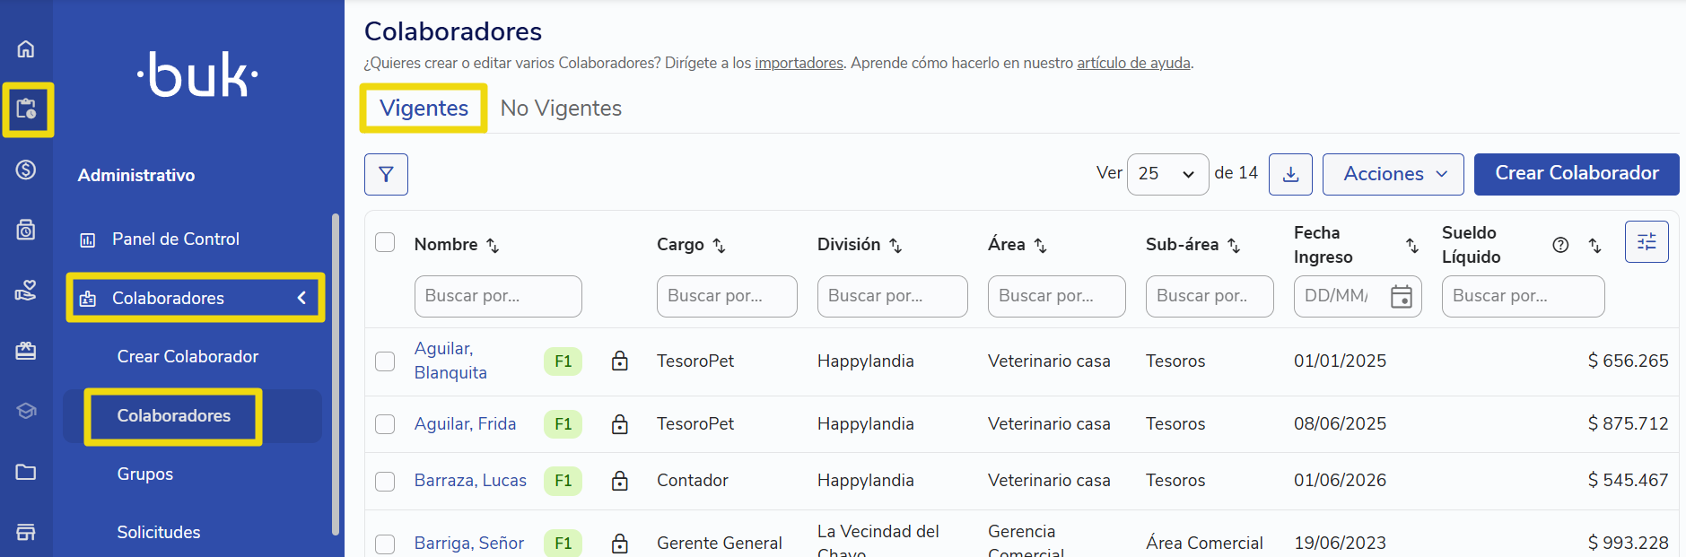Check the box for Aguilar, Frida
The height and width of the screenshot is (557, 1686).
point(385,423)
